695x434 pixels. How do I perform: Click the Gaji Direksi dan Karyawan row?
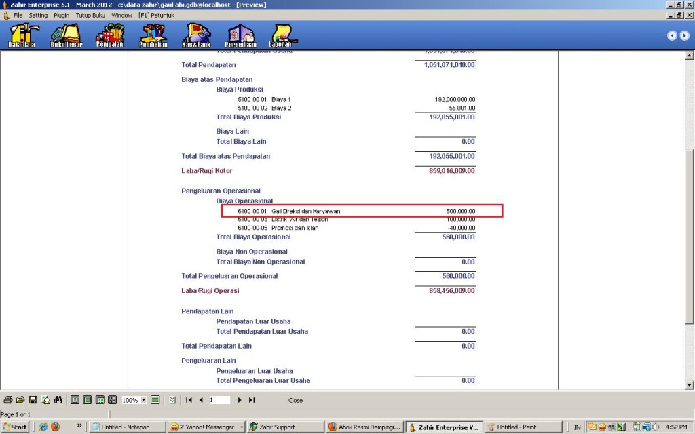[362, 211]
